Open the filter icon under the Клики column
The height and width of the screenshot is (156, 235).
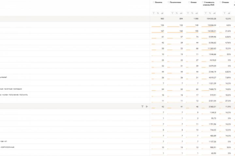(x=188, y=13)
